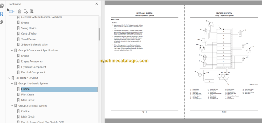The height and width of the screenshot is (123, 262).
Task: Select Group 3 Component Specifications bookmark
Action: pos(38,50)
